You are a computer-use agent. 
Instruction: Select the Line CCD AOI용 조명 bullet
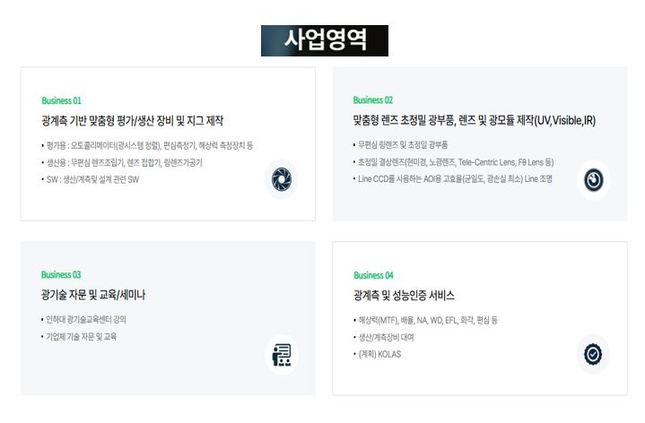452,179
